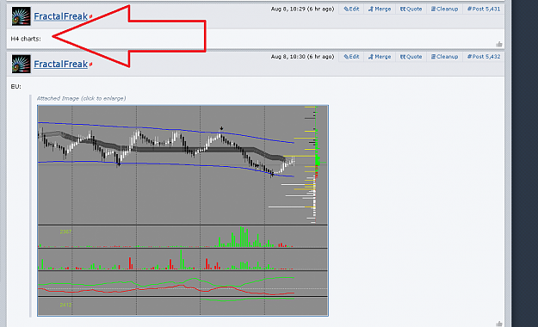Click the Aug 8, 10:29 timestamp

tap(302, 9)
